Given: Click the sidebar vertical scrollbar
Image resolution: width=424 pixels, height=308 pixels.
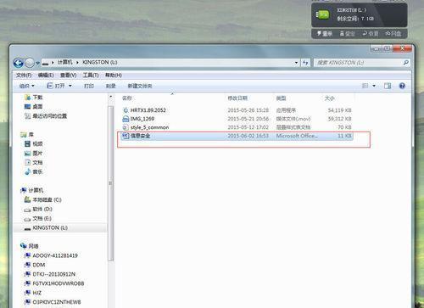Looking at the screenshot, I should coord(110,184).
